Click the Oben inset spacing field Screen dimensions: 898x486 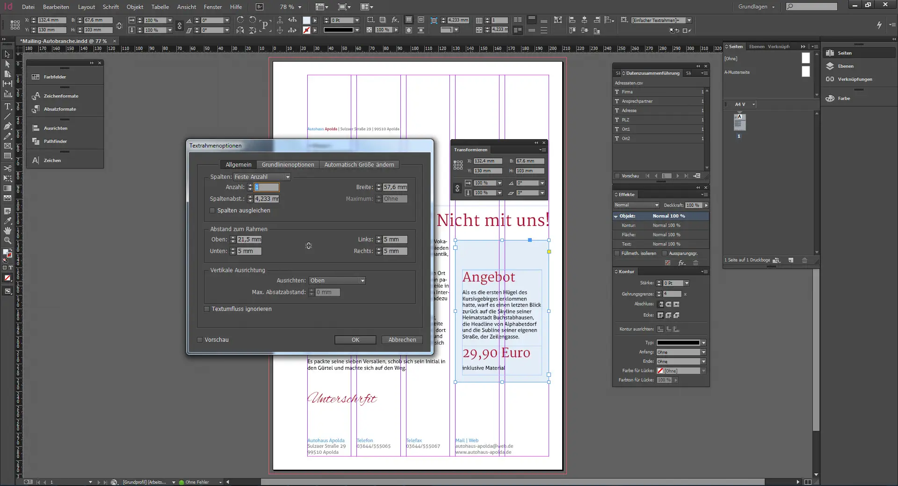coord(249,239)
